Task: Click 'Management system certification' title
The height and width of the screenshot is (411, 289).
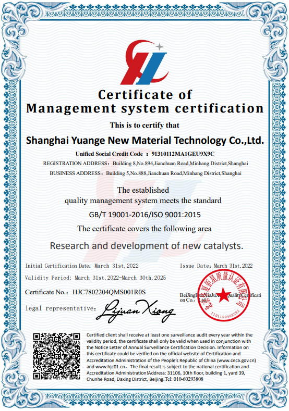Action: [x=145, y=108]
